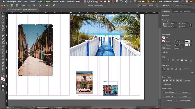
Task: Select the Rectangle Frame tool
Action: coord(3,43)
